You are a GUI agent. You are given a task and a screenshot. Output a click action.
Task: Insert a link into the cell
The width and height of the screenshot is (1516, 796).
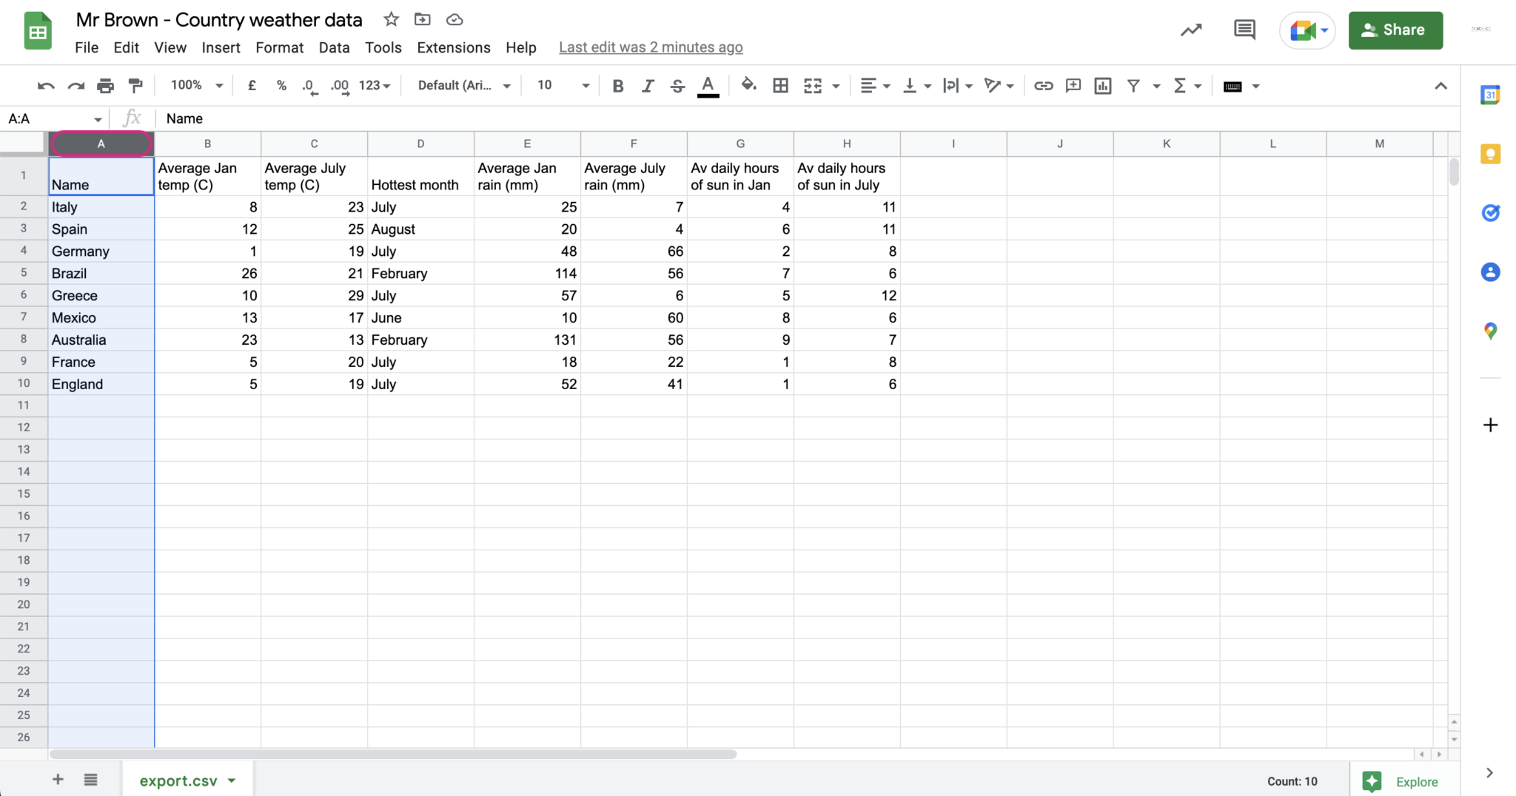(x=1043, y=85)
